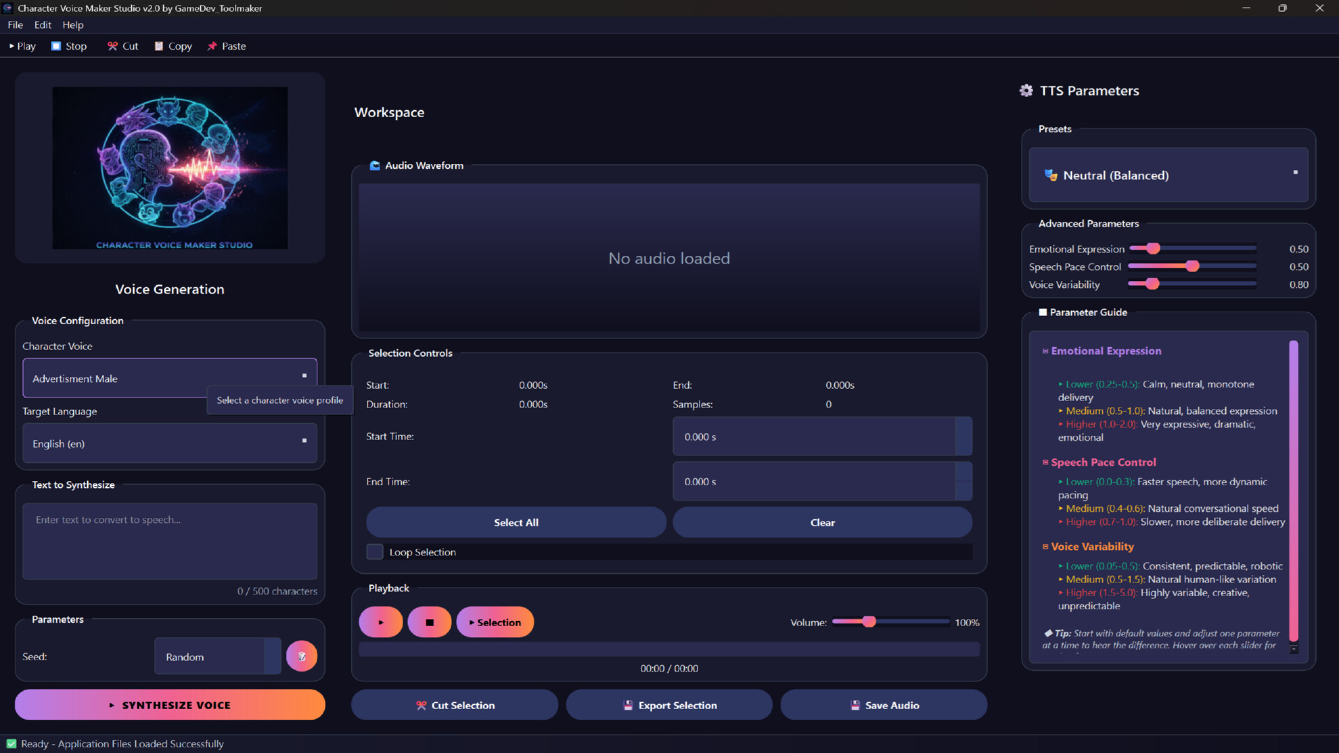Start playback with the round play button
This screenshot has width=1339, height=753.
[380, 621]
